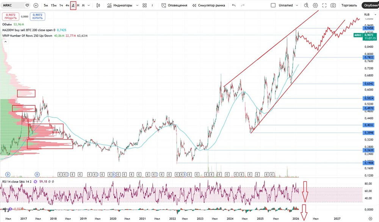Image resolution: width=379 pixels, height=222 pixels.
Task: Open the quick search icon
Action: click(306, 5)
